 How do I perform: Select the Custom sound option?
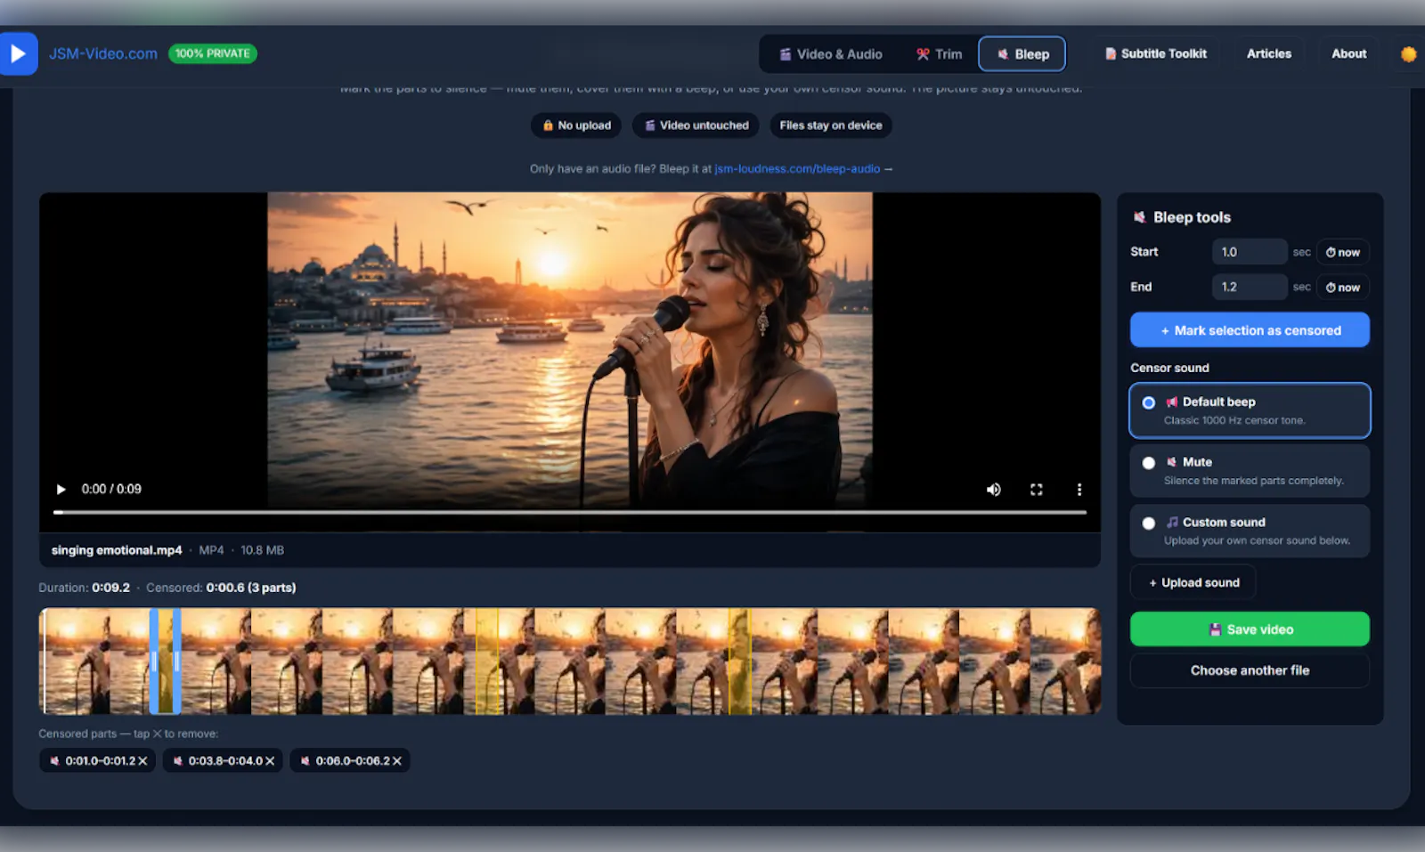(x=1250, y=531)
